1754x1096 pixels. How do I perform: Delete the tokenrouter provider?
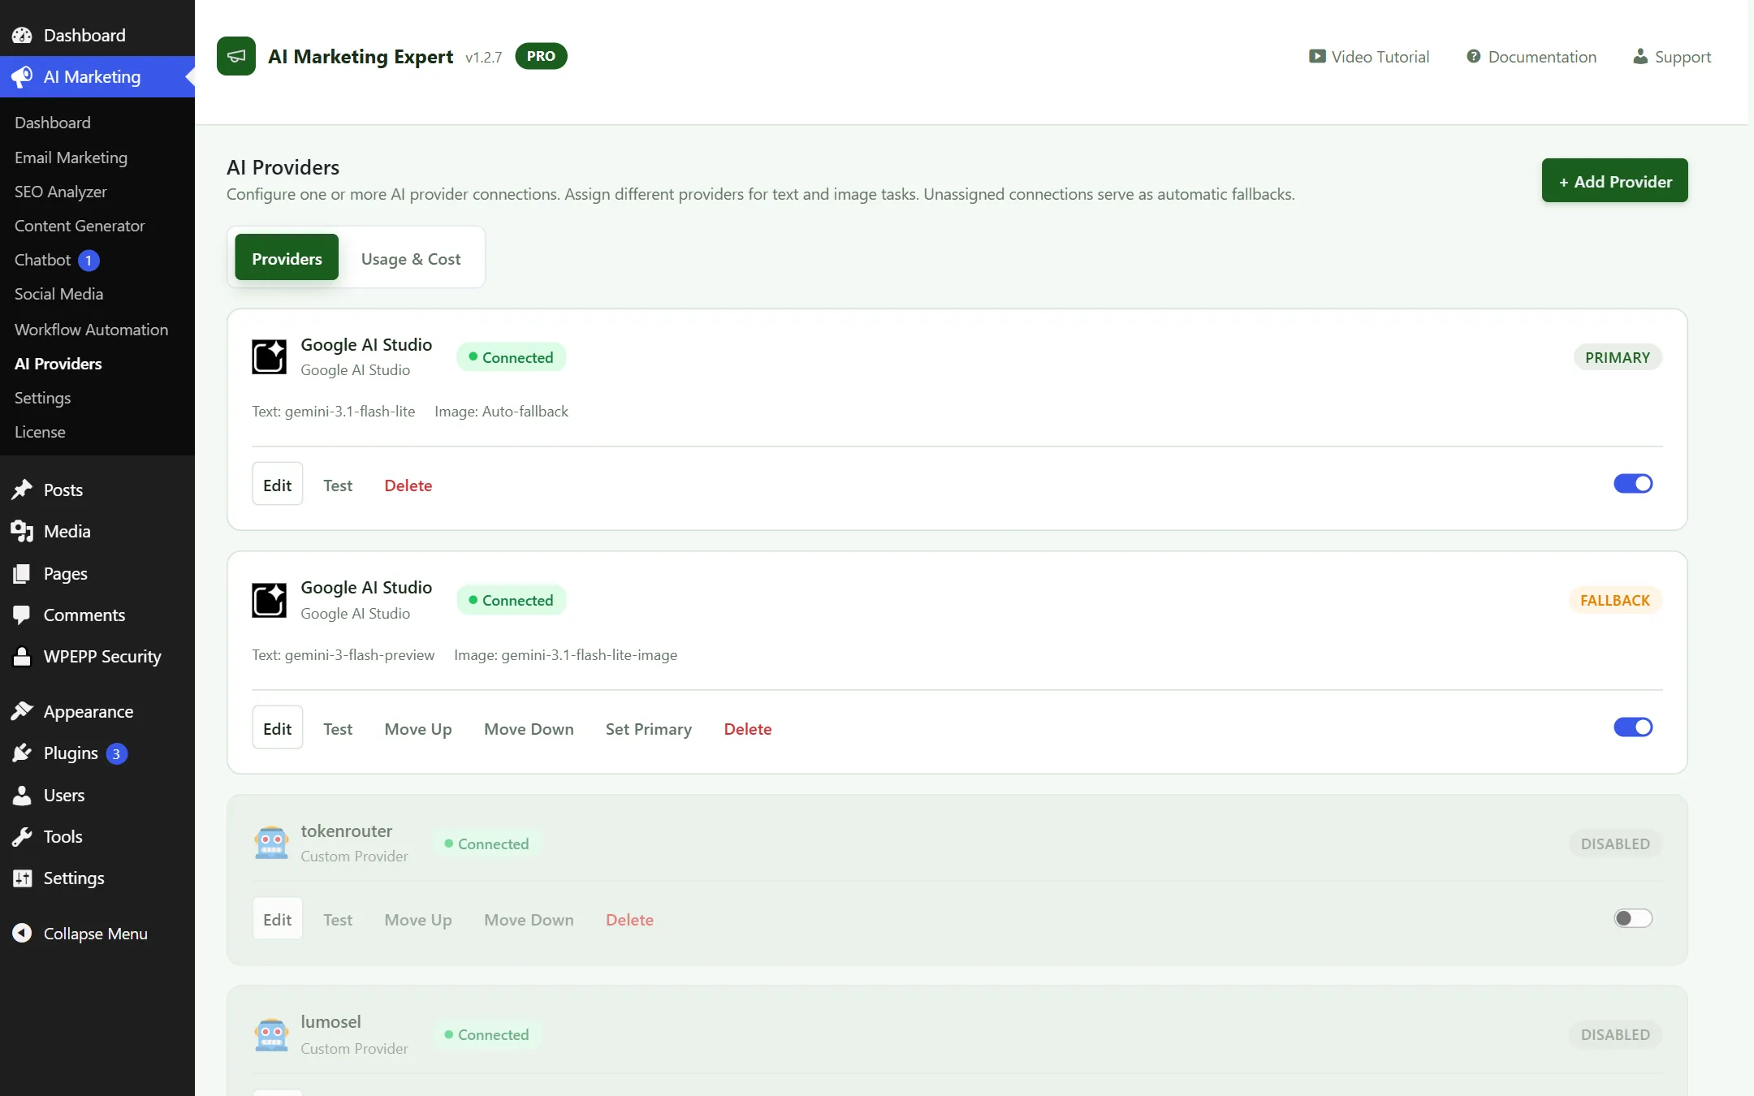629,920
